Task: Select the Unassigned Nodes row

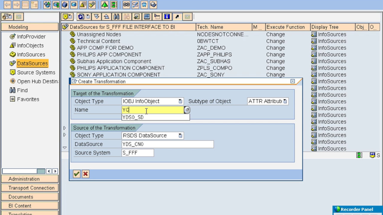Action: tap(99, 34)
